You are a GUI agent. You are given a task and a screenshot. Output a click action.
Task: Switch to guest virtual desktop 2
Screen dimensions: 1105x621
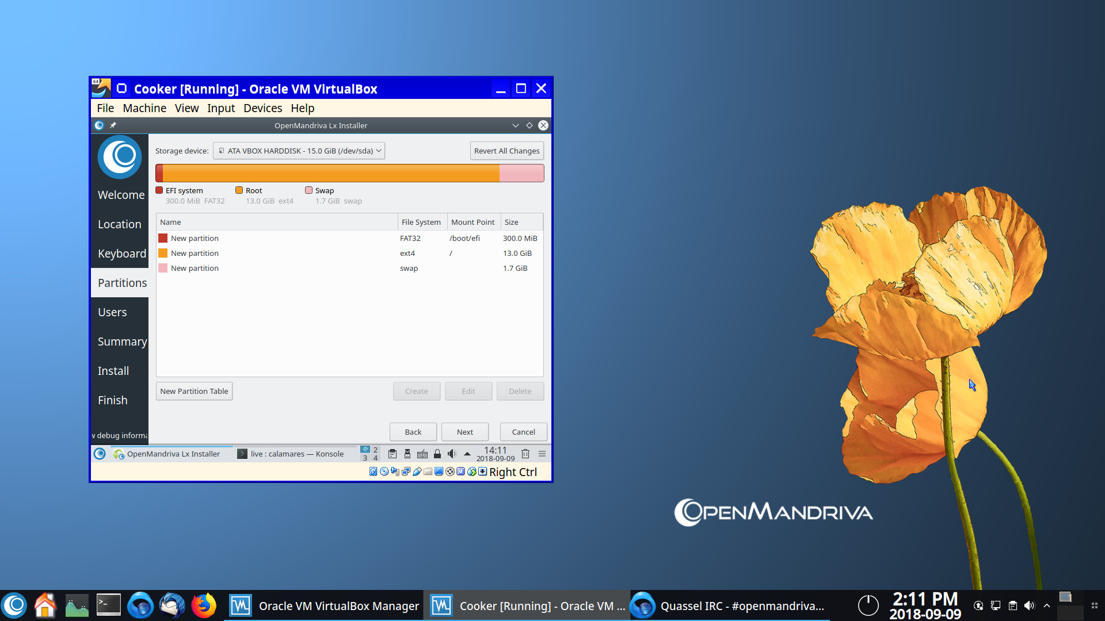pyautogui.click(x=375, y=450)
